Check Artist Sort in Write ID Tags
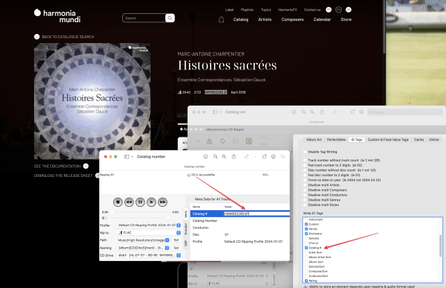This screenshot has width=446, height=288. point(306,253)
